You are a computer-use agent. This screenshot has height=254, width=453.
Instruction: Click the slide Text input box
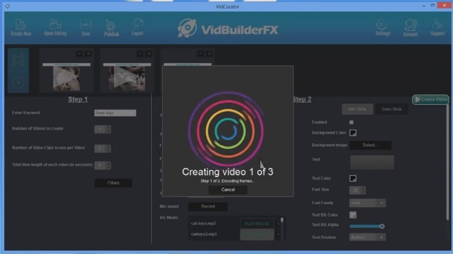(372, 162)
